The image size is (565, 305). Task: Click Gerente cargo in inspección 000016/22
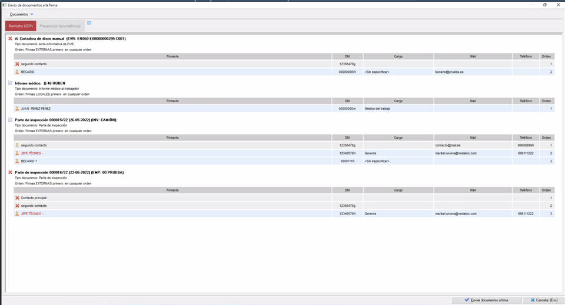(370, 214)
